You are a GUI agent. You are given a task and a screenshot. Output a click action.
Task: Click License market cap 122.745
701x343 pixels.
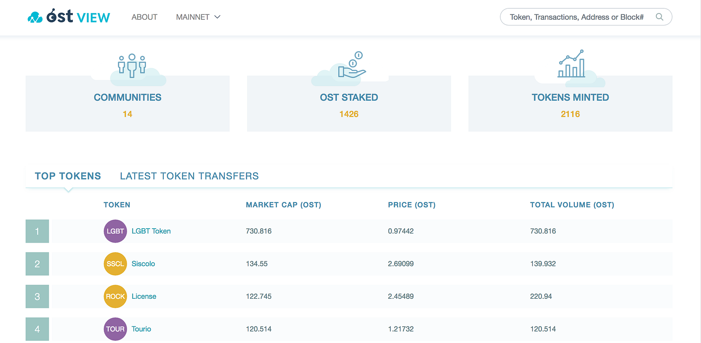coord(259,297)
